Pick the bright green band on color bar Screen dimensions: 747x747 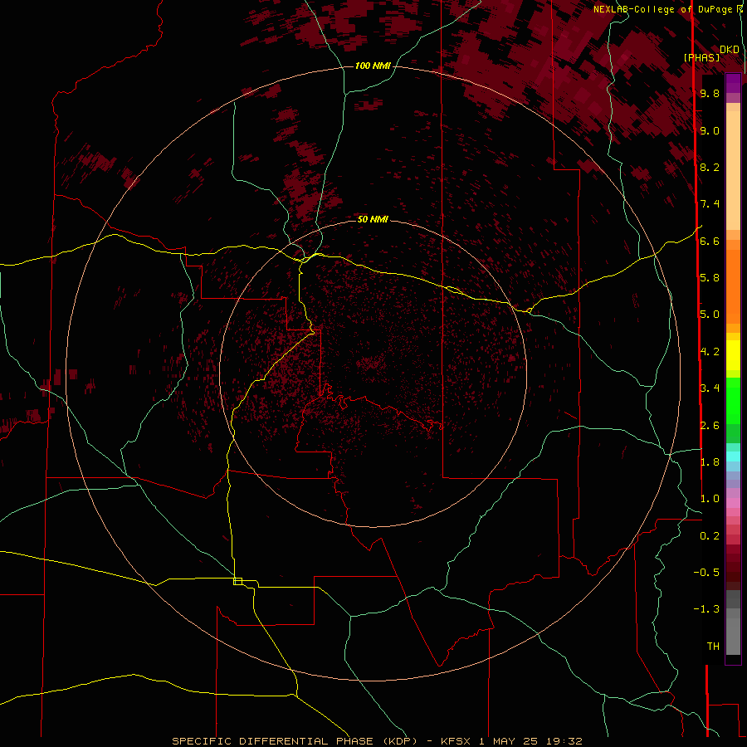733,401
